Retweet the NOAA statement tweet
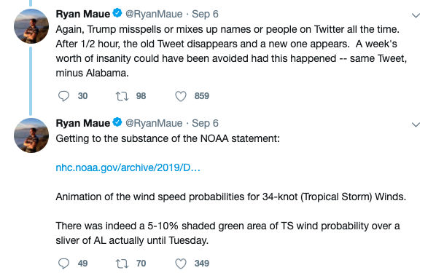This screenshot has height=273, width=436. point(122,264)
